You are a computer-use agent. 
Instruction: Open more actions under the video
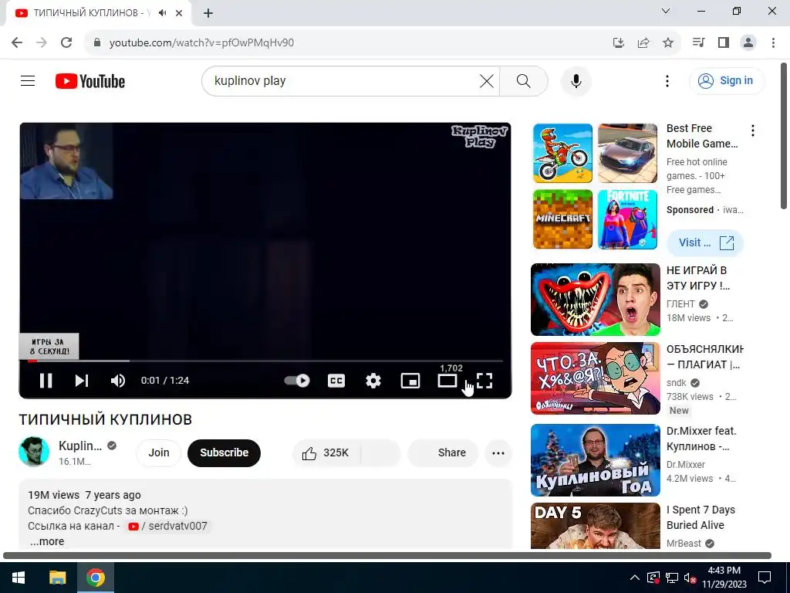point(498,452)
